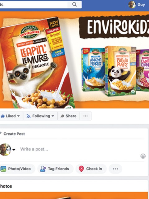Click the emoji smiley icon in post box
This screenshot has height=199, width=149.
143,156
